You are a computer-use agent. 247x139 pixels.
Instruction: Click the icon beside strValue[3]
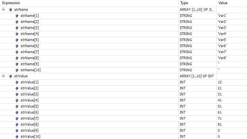(x=17, y=94)
